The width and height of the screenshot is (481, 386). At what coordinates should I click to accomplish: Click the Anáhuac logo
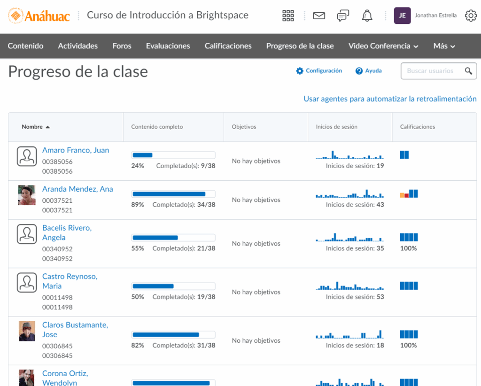click(39, 16)
